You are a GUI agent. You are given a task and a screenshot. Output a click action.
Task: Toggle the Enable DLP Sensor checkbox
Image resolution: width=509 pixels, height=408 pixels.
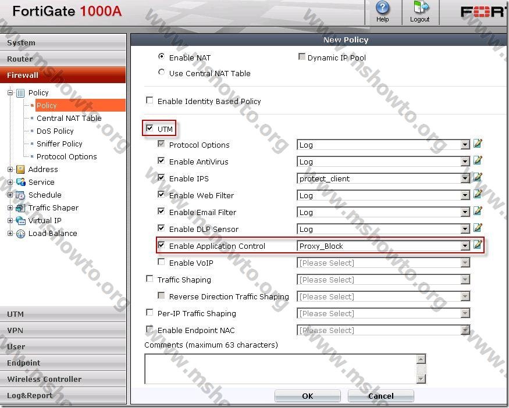(x=161, y=228)
